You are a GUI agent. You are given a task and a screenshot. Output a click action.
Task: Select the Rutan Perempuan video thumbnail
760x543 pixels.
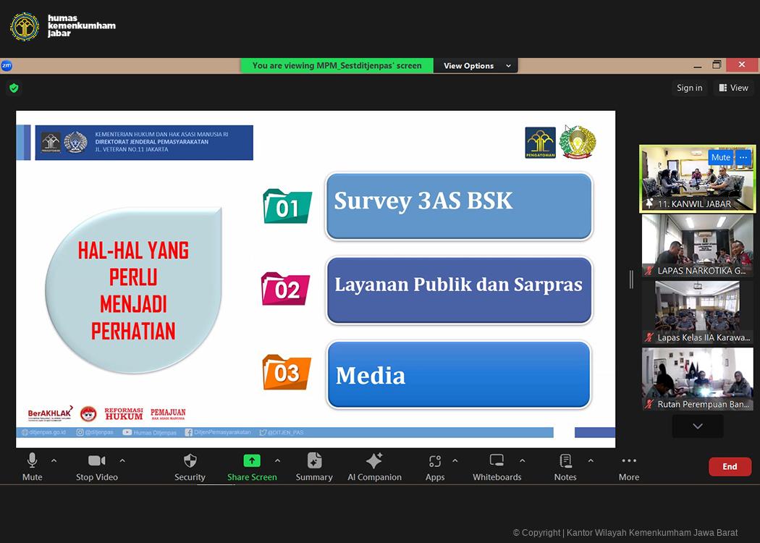[x=697, y=379]
